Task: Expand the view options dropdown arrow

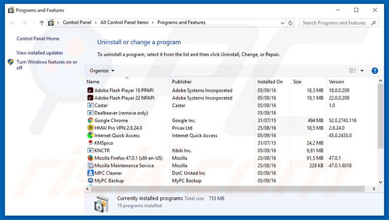Action: point(362,71)
